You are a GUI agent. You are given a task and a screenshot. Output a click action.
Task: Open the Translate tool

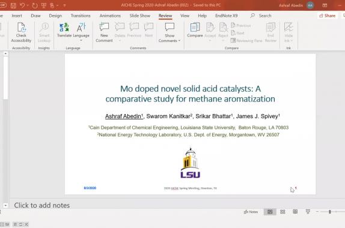click(x=64, y=29)
